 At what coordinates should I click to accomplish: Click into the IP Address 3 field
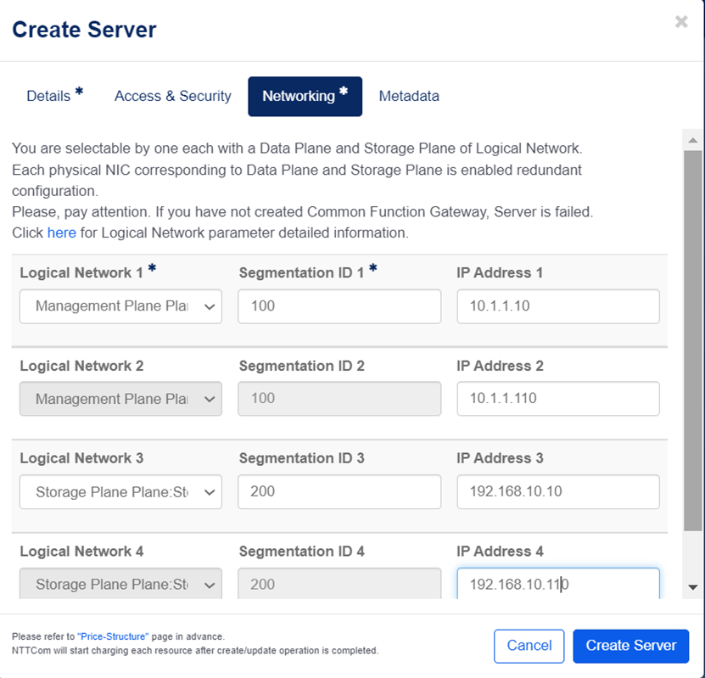557,491
